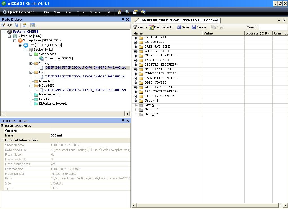The height and width of the screenshot is (209, 288).
Task: Click the magnifier search icon in the top bar
Action: pyautogui.click(x=127, y=12)
